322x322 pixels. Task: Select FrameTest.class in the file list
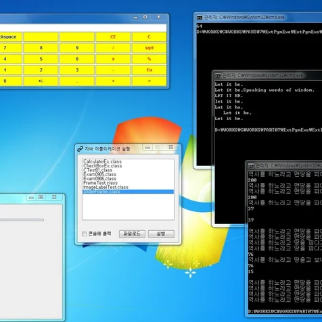tap(100, 183)
